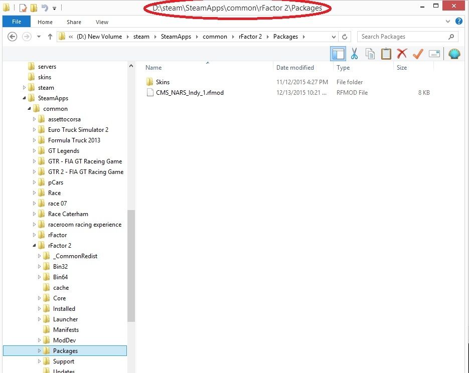Select the skins folder in tree

point(45,77)
